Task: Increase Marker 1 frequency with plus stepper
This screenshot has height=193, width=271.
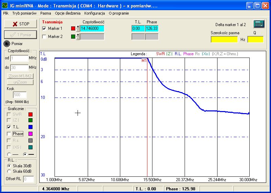Action: pos(78,27)
